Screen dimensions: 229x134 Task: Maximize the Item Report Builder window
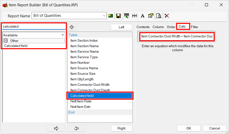(206, 5)
